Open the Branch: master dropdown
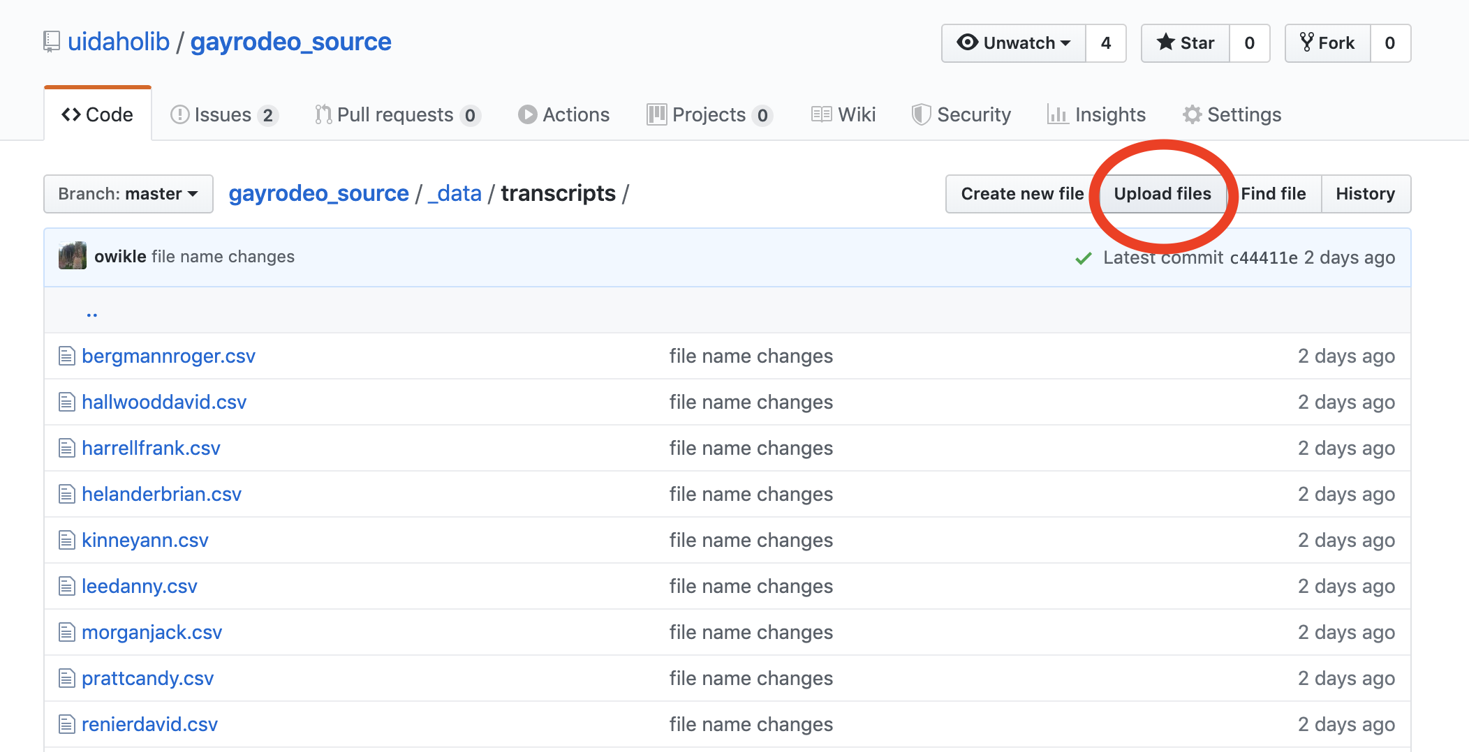The height and width of the screenshot is (752, 1469). click(128, 194)
